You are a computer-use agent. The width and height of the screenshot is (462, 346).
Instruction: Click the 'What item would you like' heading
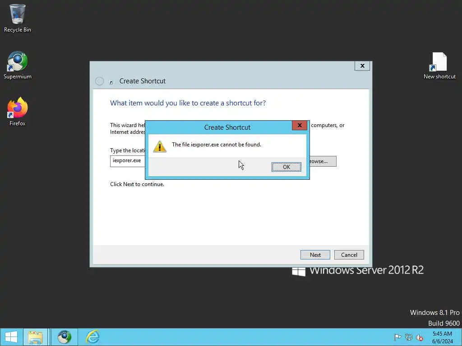[x=188, y=103]
